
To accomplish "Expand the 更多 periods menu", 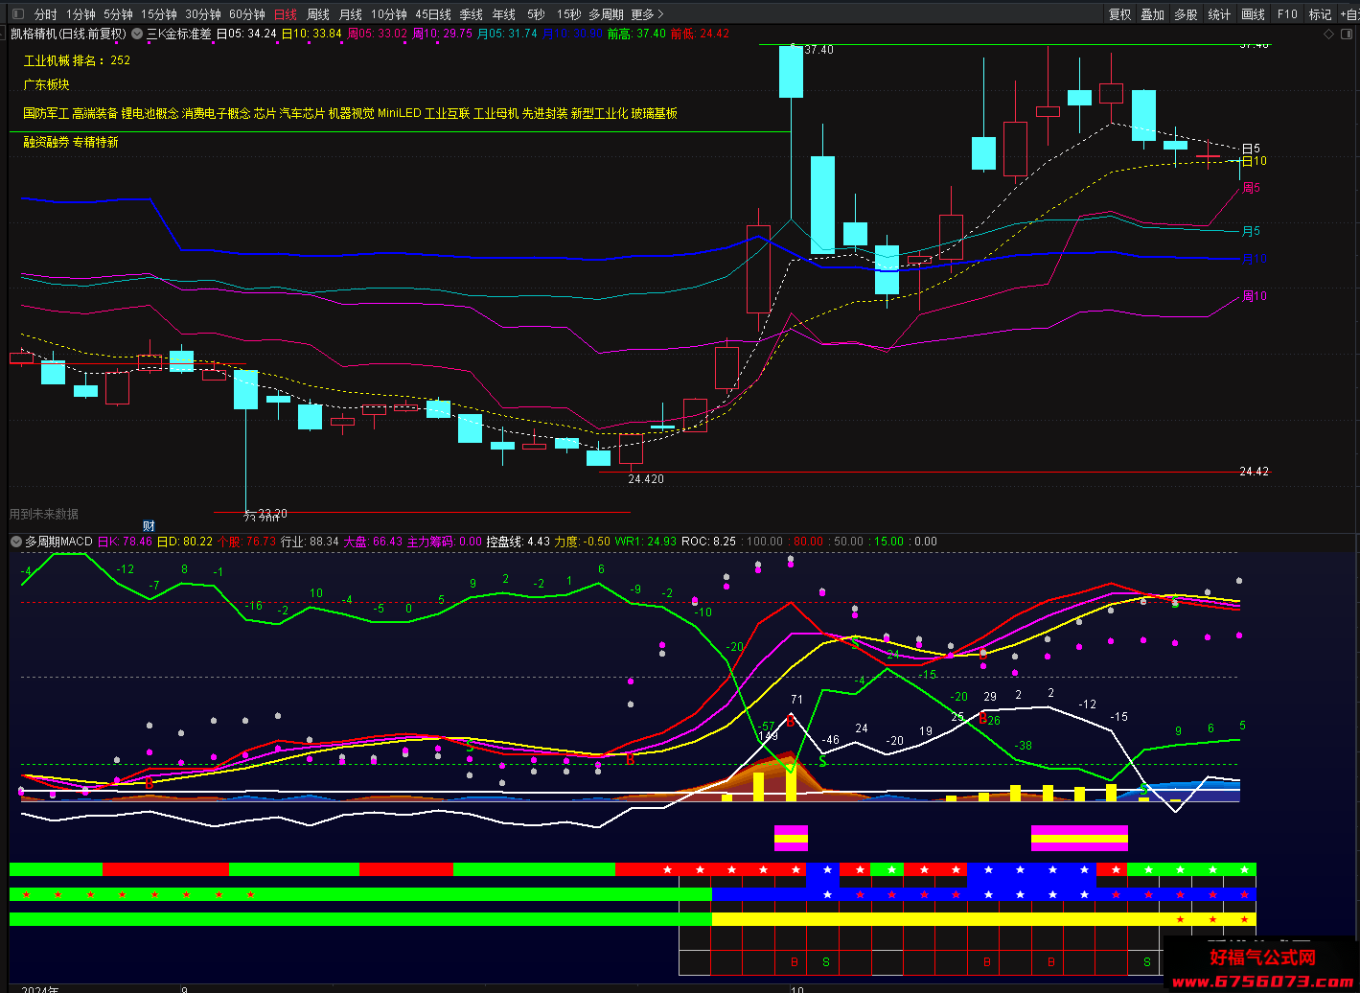I will (647, 14).
